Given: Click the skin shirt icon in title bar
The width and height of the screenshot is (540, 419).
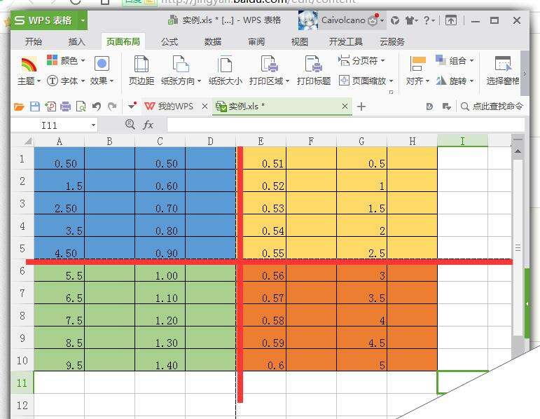Looking at the screenshot, I should coord(410,21).
